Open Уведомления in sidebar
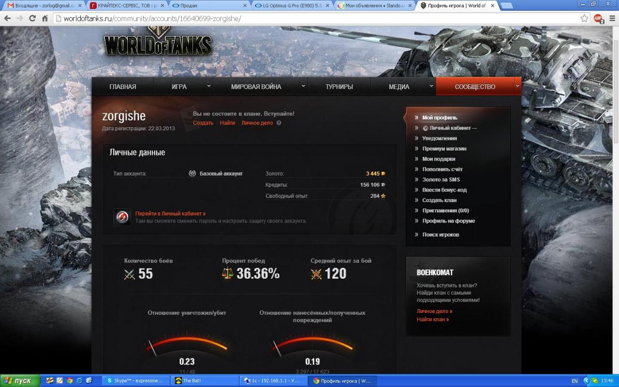The image size is (619, 387). [439, 138]
